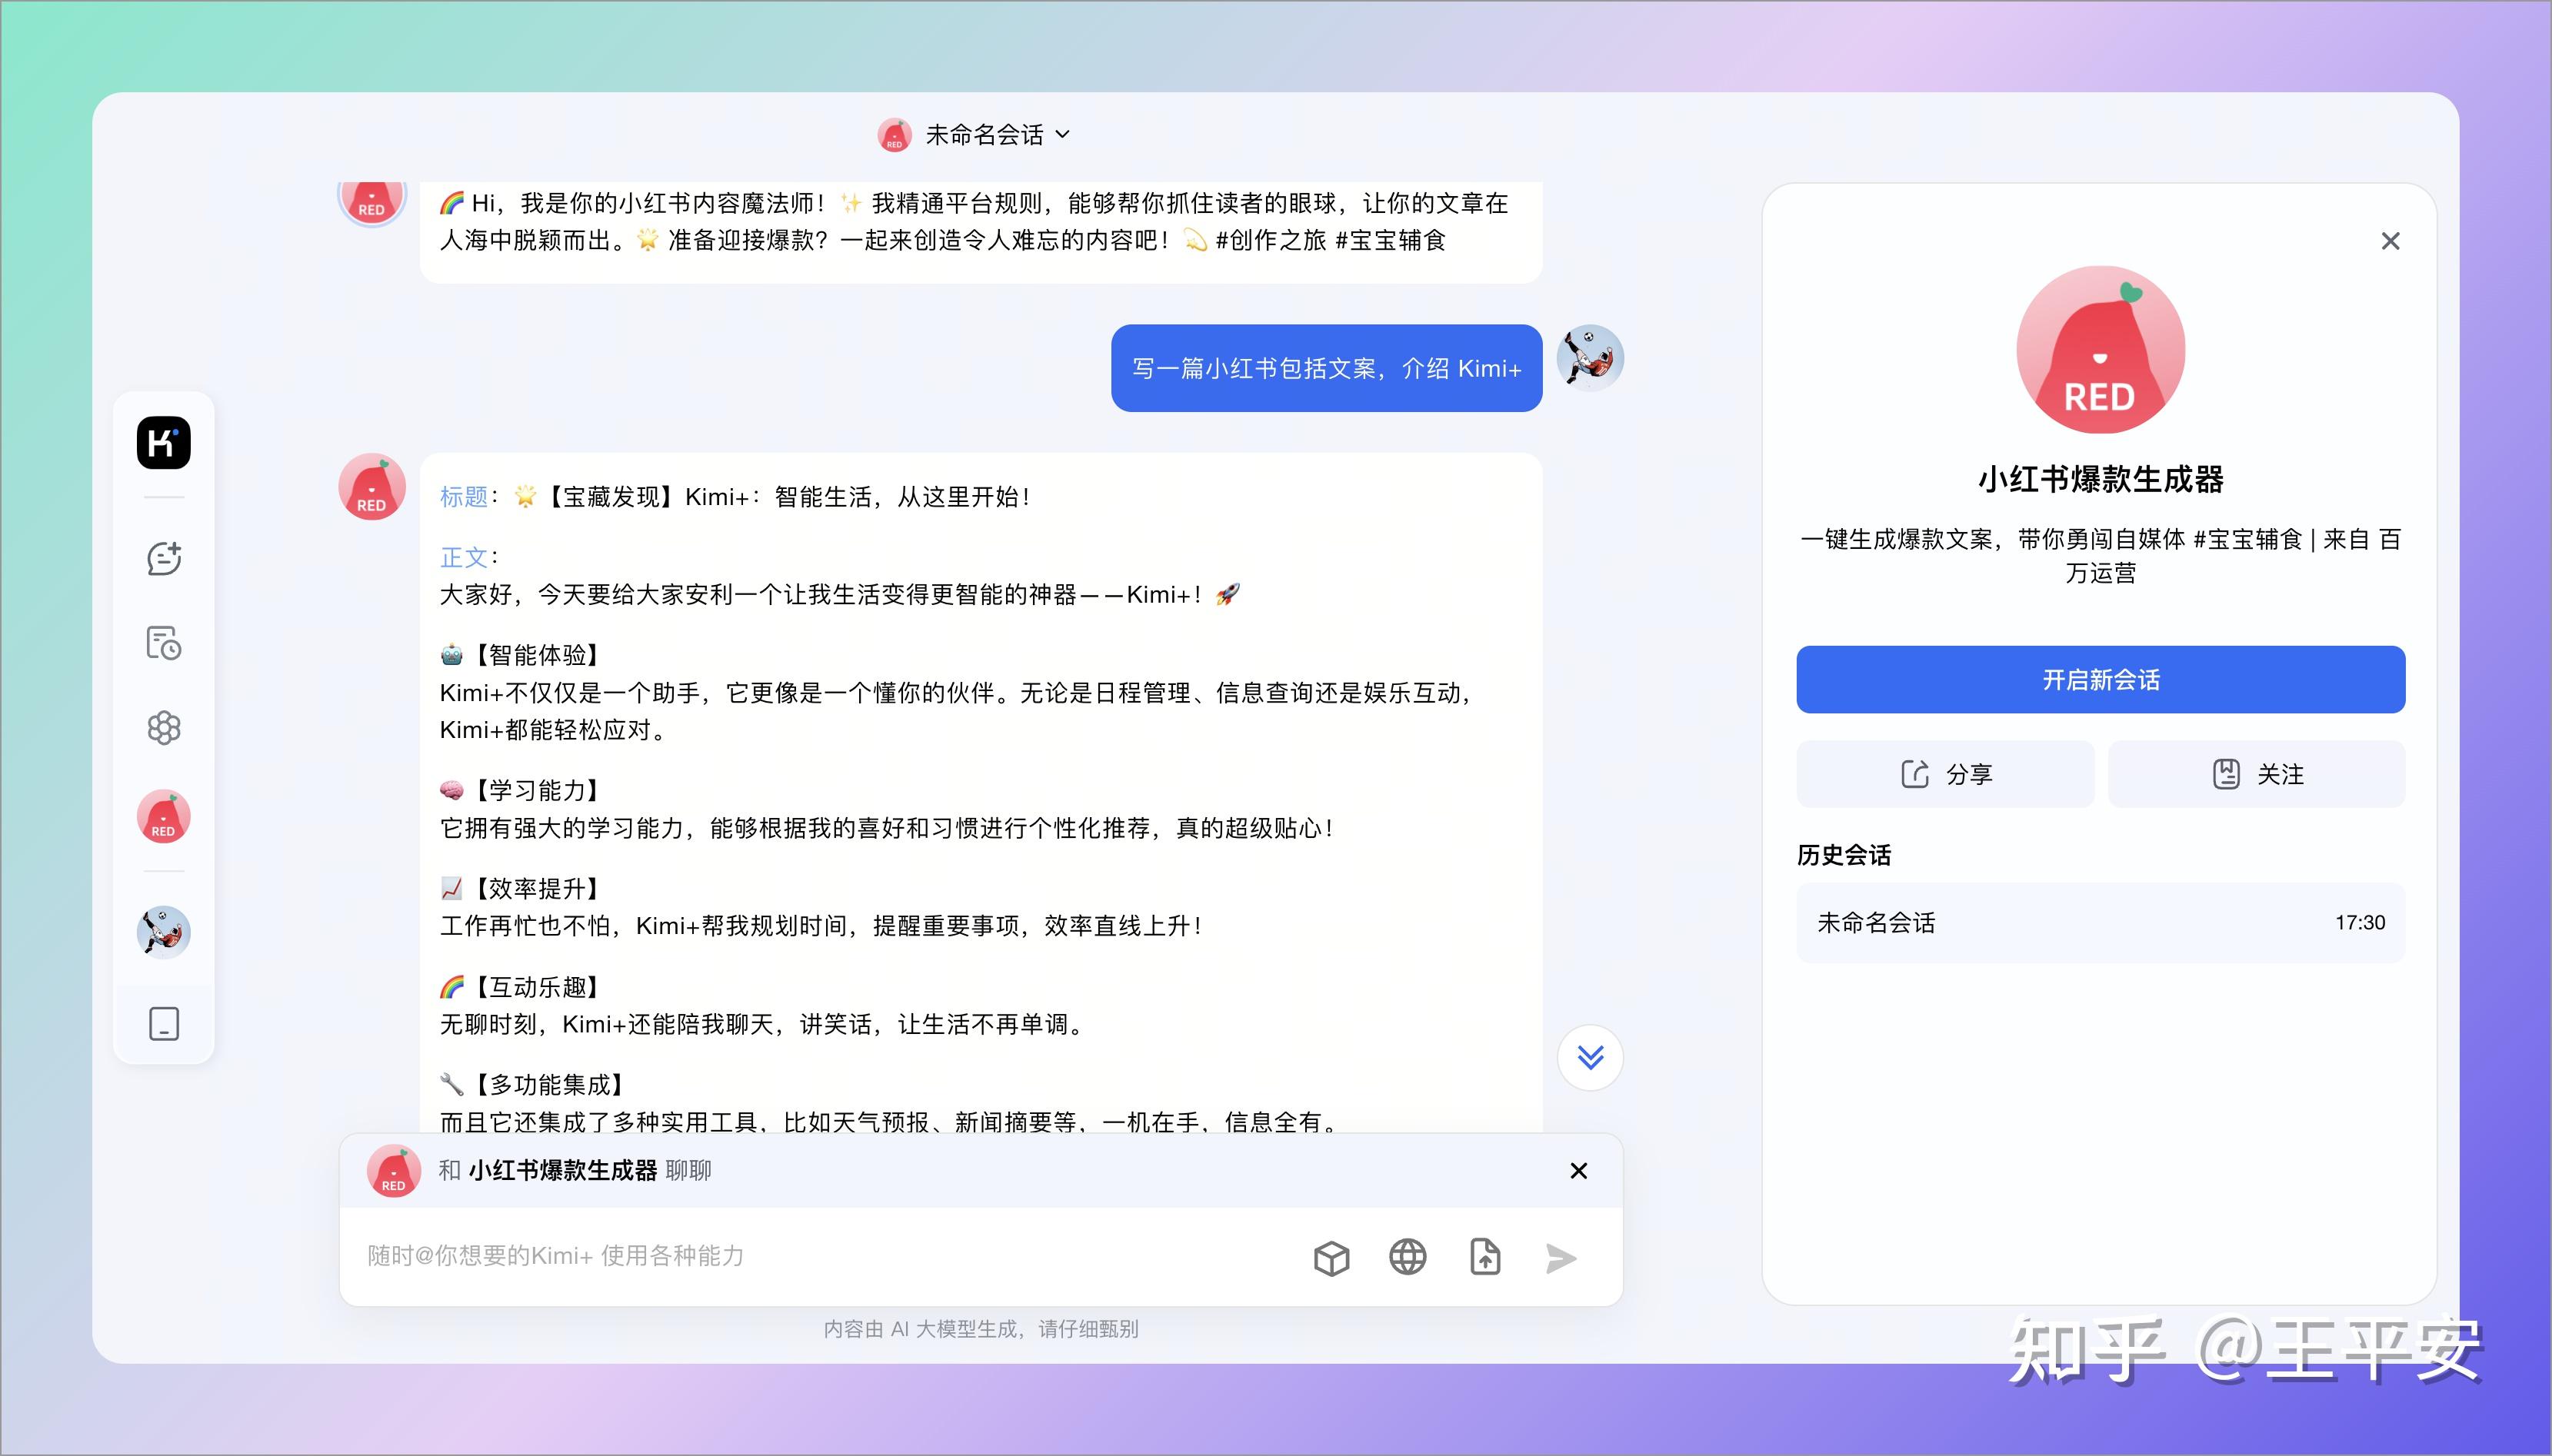Enable web search in the input toolbar
Image resolution: width=2552 pixels, height=1456 pixels.
click(x=1408, y=1257)
